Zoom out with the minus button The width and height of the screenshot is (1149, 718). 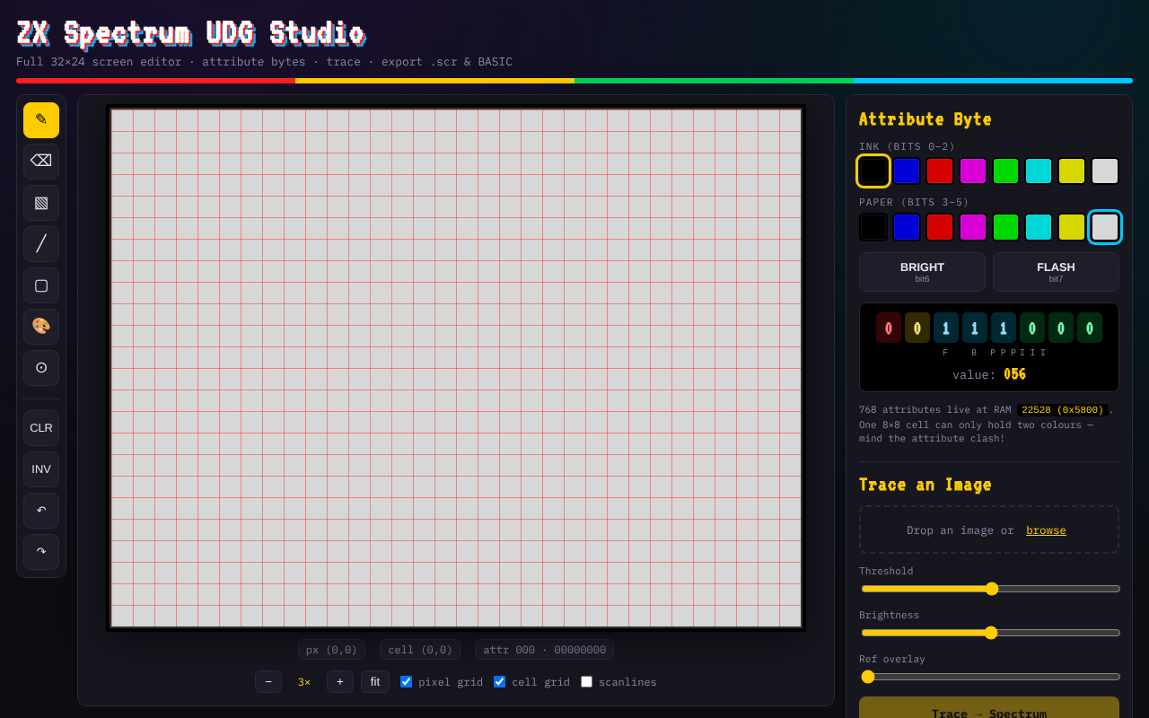[x=268, y=682]
